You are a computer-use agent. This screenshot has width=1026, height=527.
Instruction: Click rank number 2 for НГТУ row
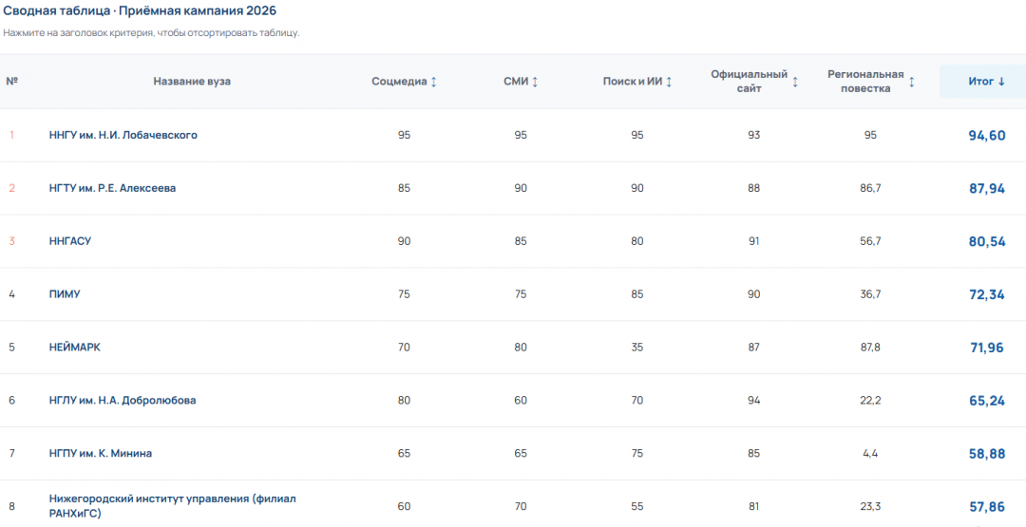coord(11,188)
